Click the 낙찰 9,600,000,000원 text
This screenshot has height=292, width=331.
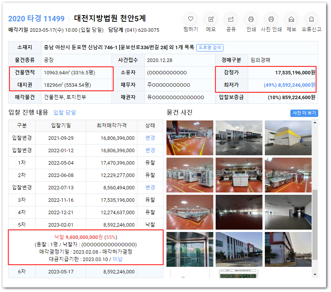point(79,237)
